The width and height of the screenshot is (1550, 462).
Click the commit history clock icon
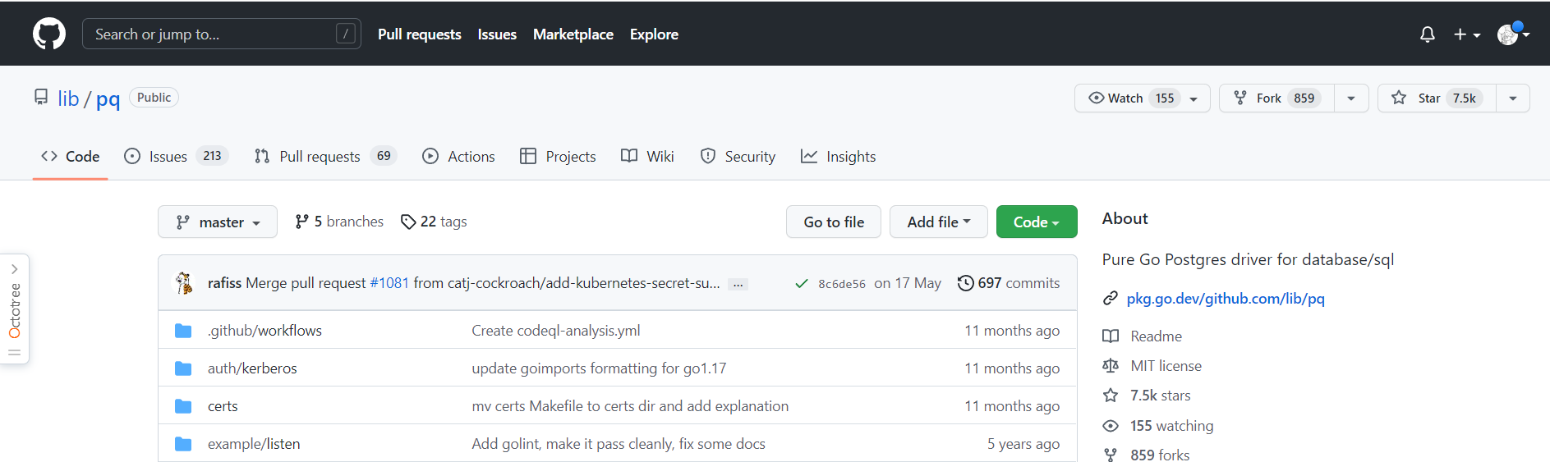coord(965,283)
